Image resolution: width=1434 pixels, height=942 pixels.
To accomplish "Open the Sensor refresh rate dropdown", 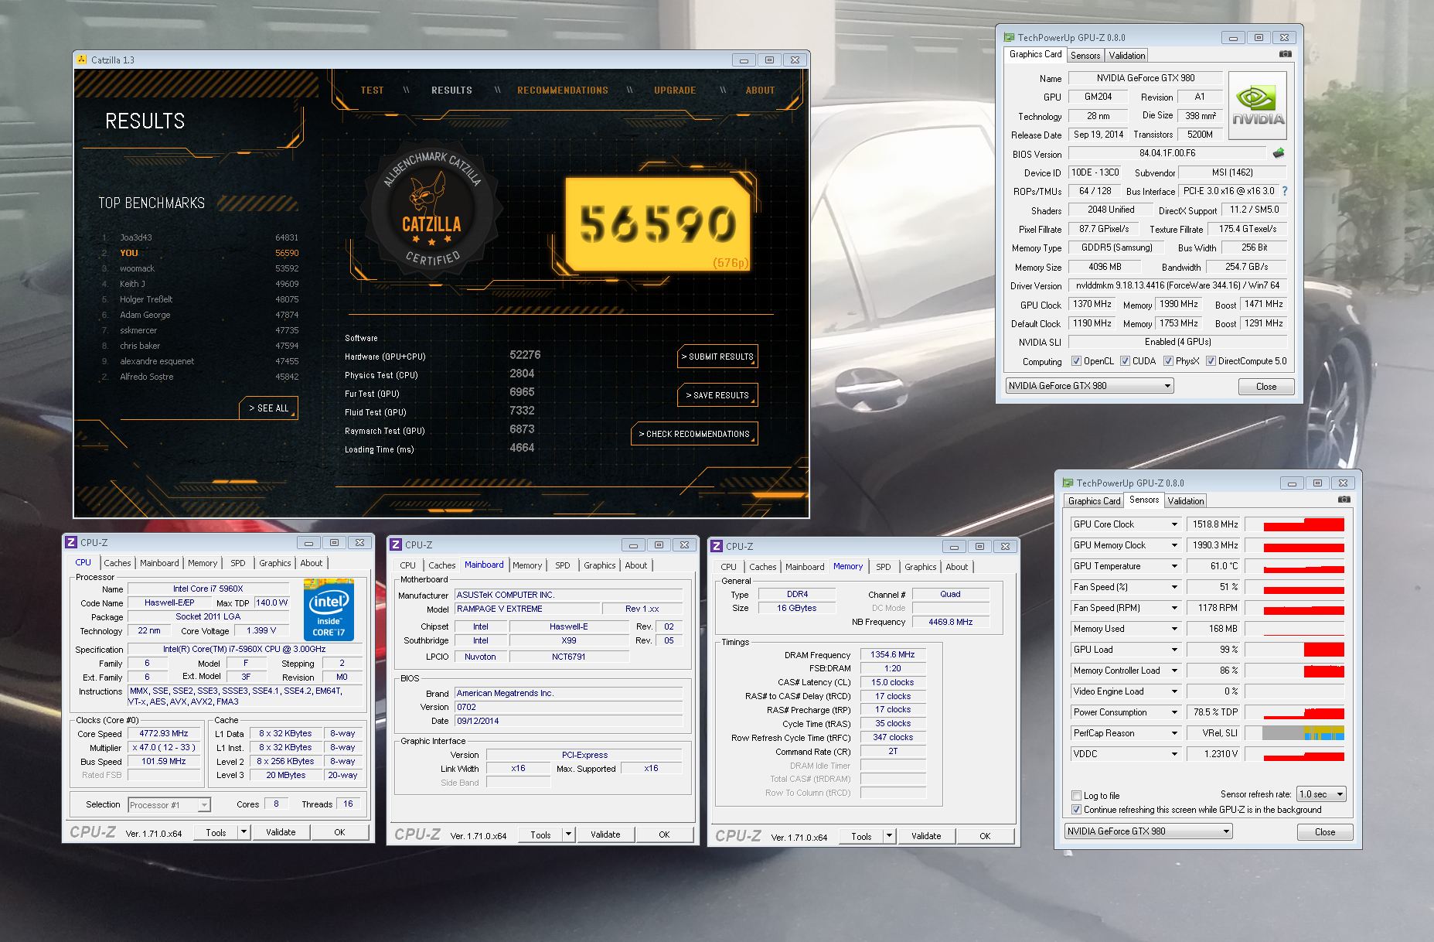I will 1322,794.
